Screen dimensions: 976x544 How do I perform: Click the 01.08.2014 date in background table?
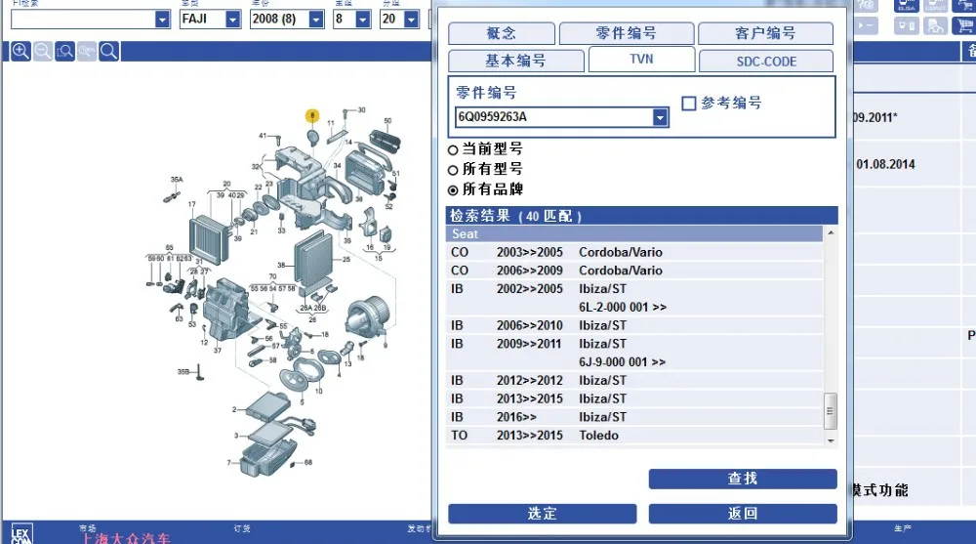886,164
